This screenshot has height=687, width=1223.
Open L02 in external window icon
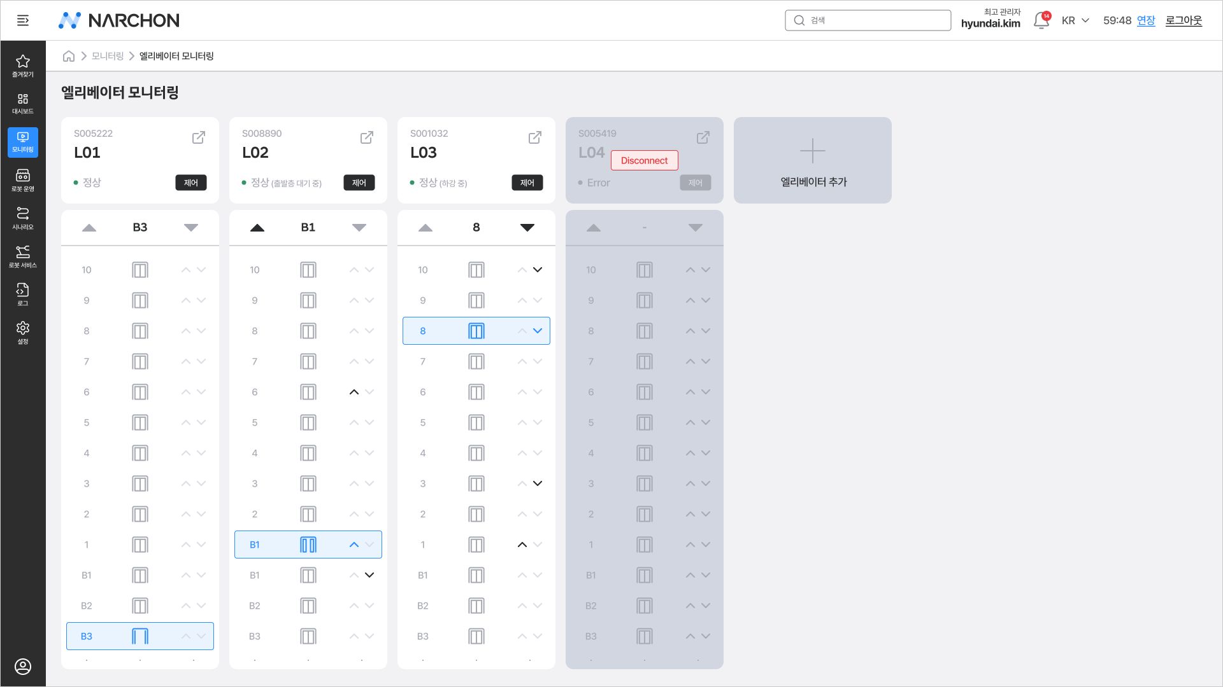point(367,137)
